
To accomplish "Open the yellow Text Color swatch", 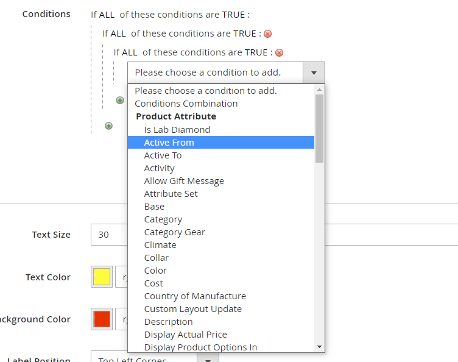I will point(102,277).
